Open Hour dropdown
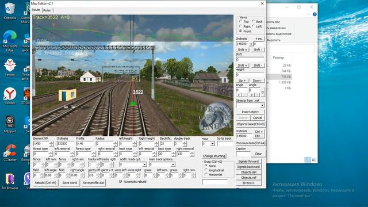368x207 pixels. pyautogui.click(x=212, y=143)
